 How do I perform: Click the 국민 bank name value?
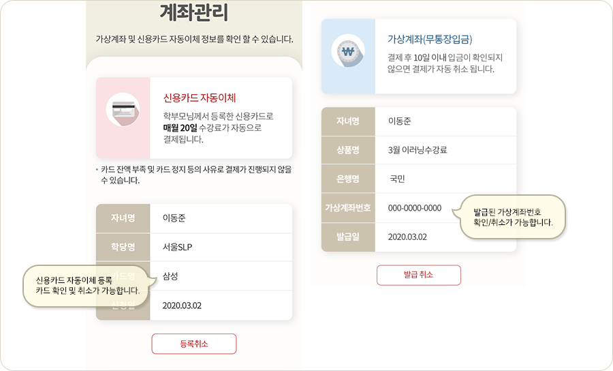pos(397,179)
